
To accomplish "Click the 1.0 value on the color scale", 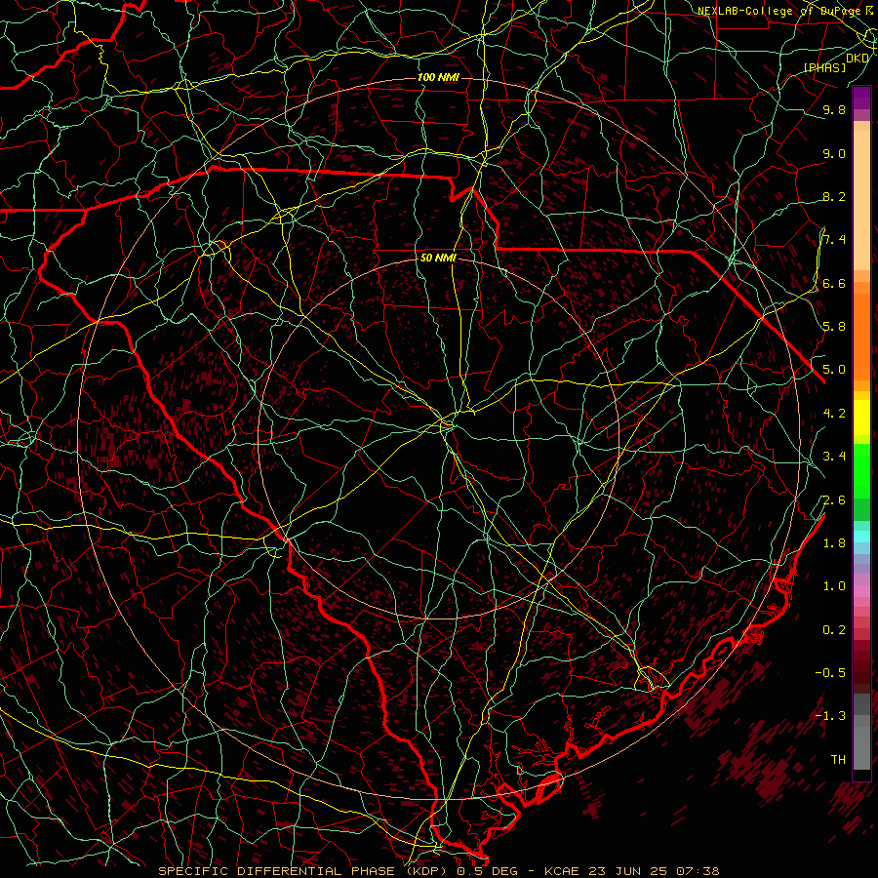I will 834,586.
